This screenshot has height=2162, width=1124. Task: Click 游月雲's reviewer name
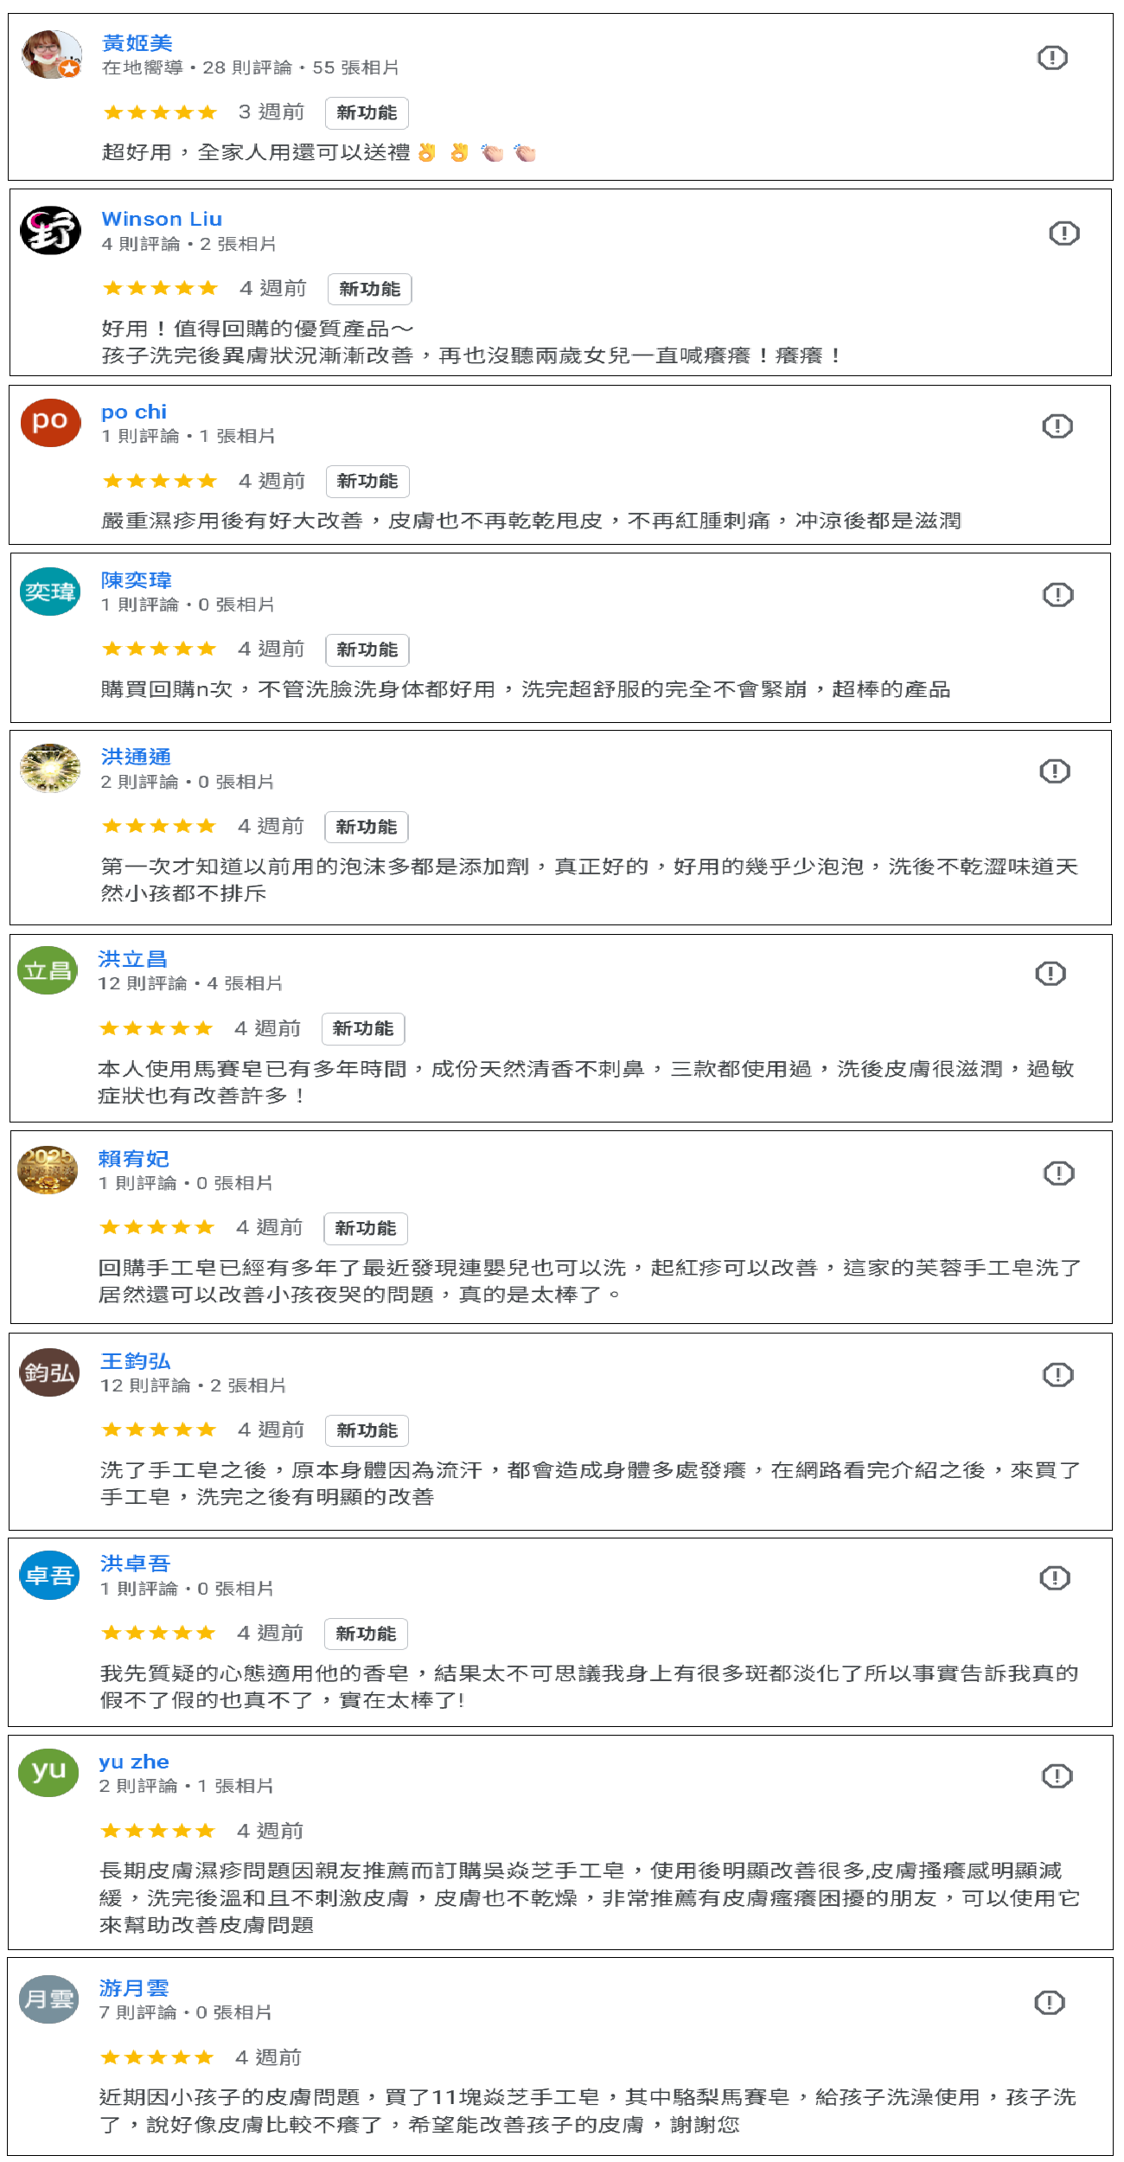tap(133, 1988)
